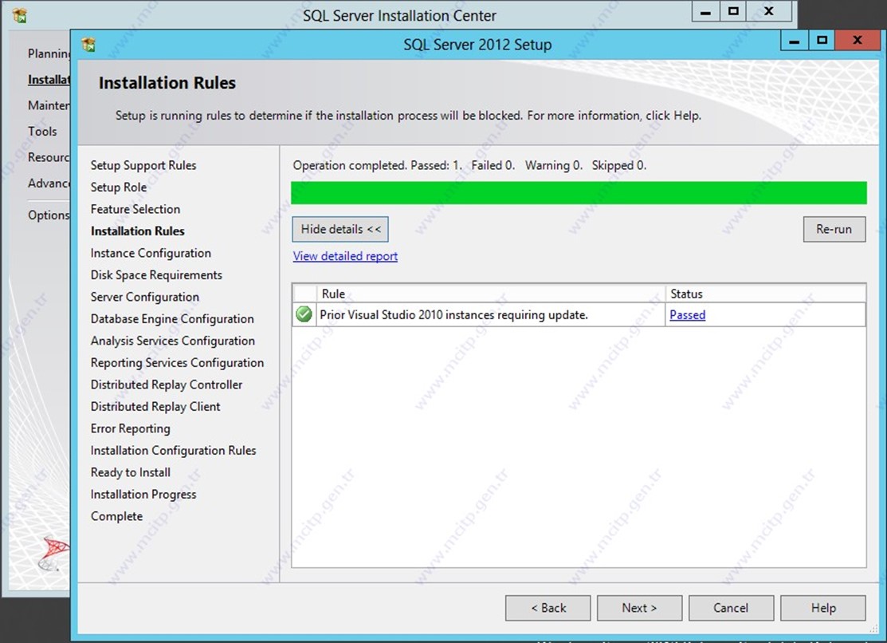Click the Passed status link

point(687,315)
